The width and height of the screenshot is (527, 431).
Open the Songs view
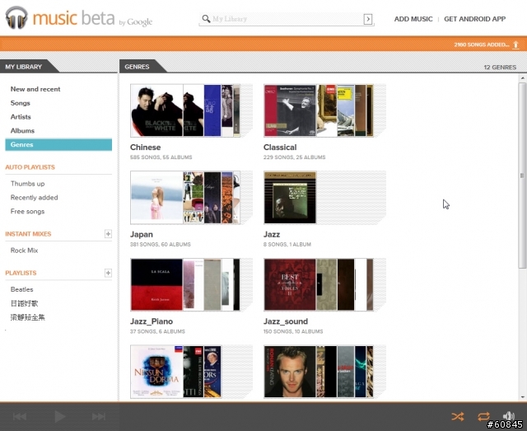click(x=20, y=103)
